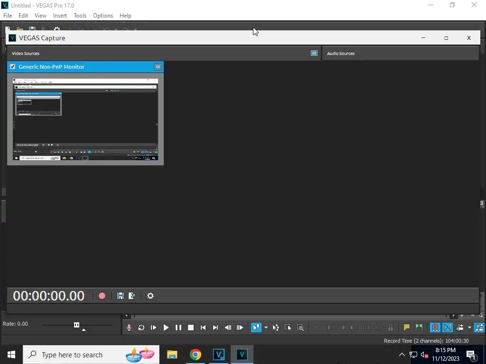The width and height of the screenshot is (486, 364).
Task: Click the taskbar "Type here to search" box
Action: click(91, 355)
